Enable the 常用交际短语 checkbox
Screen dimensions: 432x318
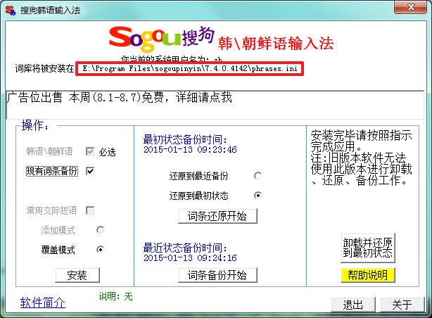tap(90, 210)
